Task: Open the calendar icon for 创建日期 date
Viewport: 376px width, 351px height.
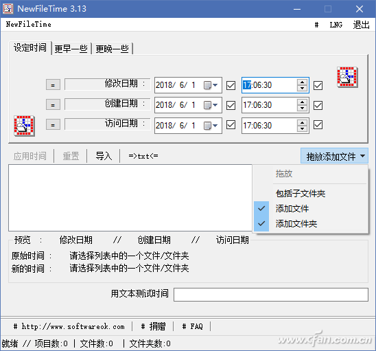Action: 207,105
